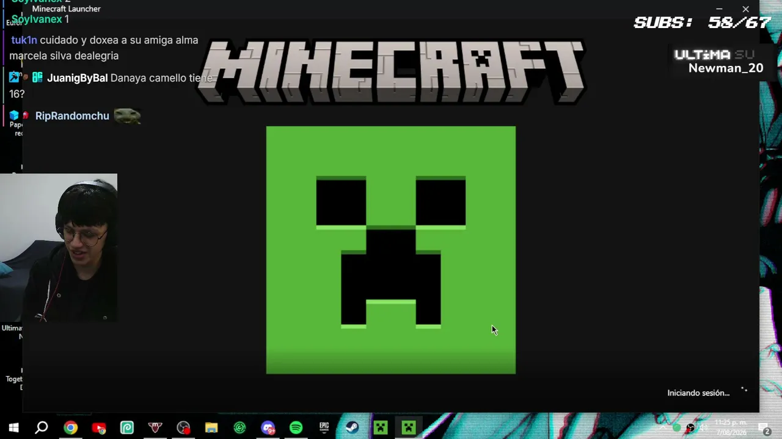Image resolution: width=782 pixels, height=439 pixels.
Task: Open File Explorer from the taskbar
Action: [211, 427]
